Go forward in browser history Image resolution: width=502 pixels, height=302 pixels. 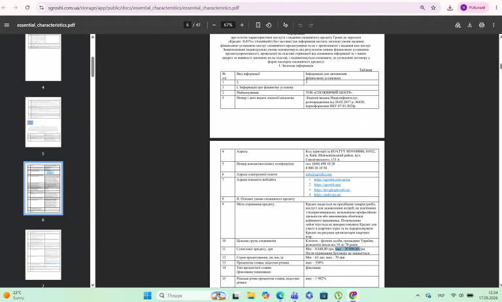click(16, 8)
